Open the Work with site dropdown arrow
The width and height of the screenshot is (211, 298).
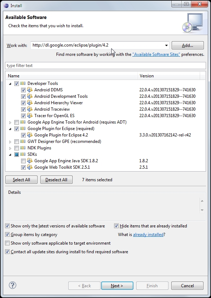(166, 45)
